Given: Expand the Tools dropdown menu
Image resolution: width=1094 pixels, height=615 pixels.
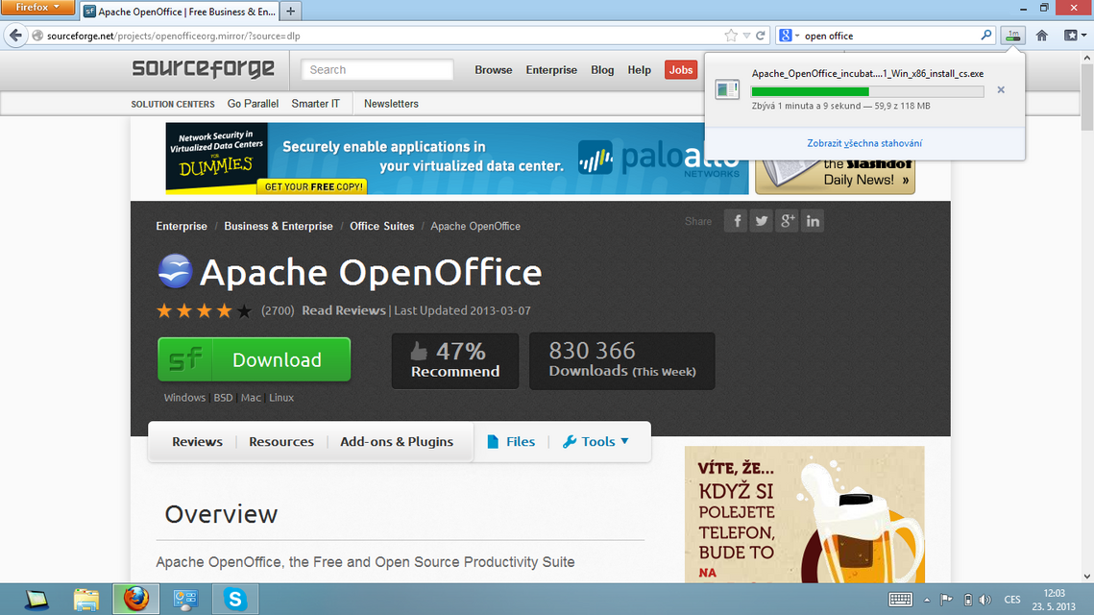Looking at the screenshot, I should [596, 442].
